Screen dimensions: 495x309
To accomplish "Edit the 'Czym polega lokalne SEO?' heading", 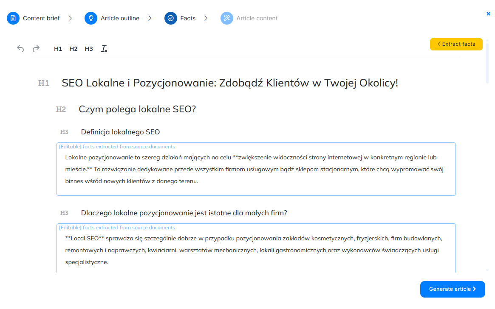I will [x=137, y=109].
